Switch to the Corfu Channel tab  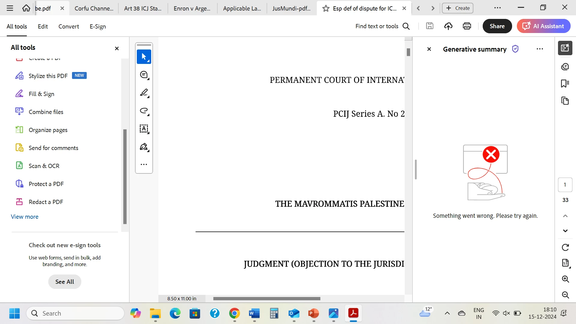click(94, 8)
